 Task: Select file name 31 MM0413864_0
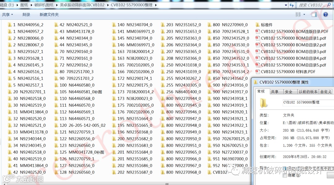(30, 112)
